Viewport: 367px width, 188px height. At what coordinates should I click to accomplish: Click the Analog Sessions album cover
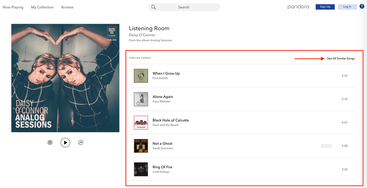[65, 78]
